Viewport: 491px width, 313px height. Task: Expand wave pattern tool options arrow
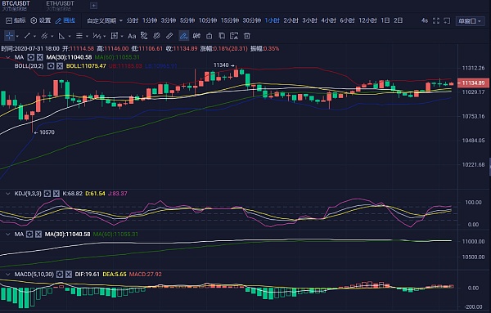[x=104, y=36]
